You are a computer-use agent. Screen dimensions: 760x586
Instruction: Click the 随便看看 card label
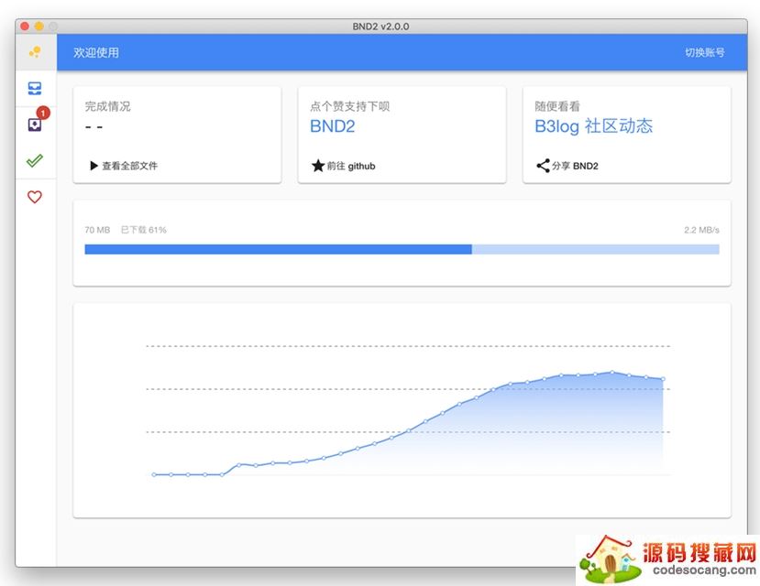557,106
